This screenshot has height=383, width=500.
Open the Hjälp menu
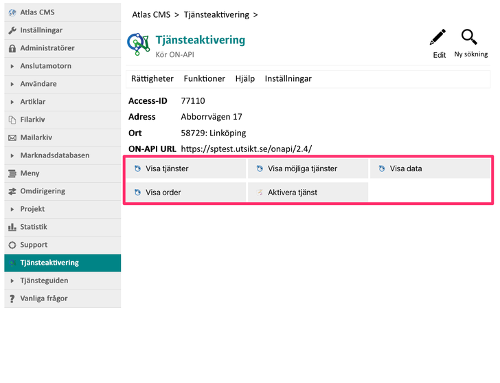click(x=245, y=78)
